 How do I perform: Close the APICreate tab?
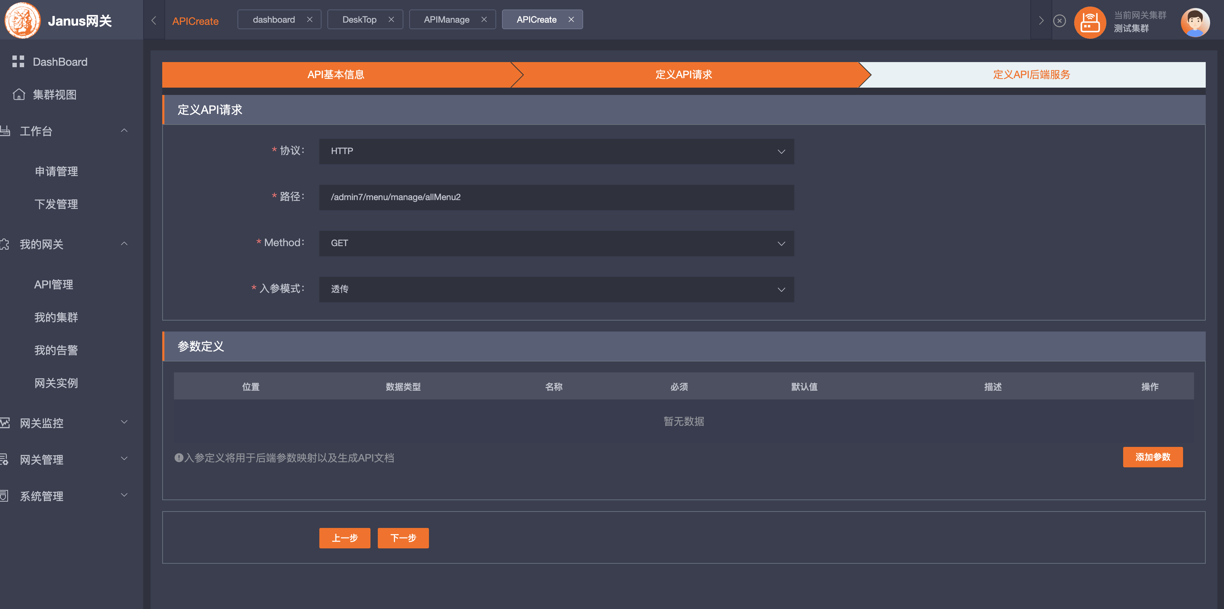point(571,19)
